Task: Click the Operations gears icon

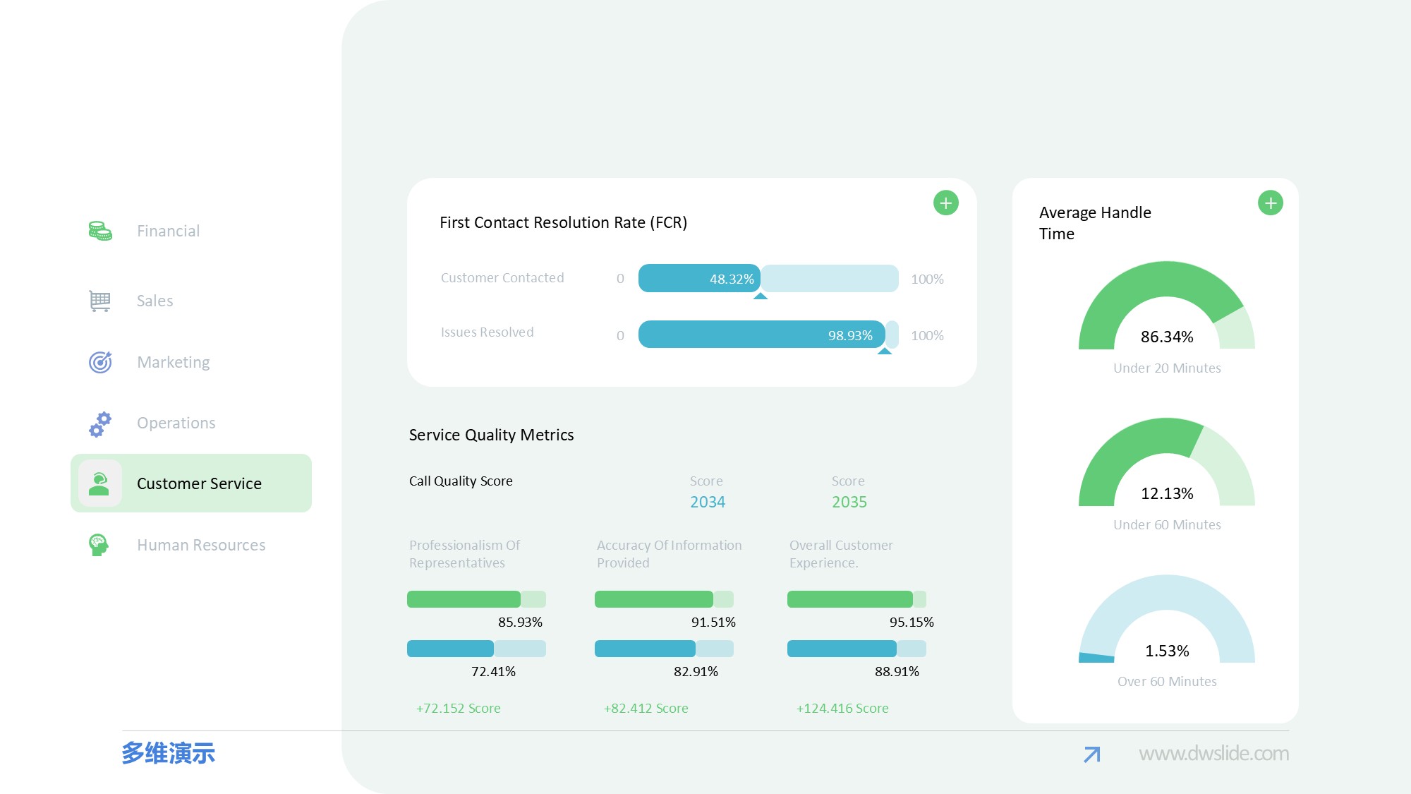Action: point(100,423)
